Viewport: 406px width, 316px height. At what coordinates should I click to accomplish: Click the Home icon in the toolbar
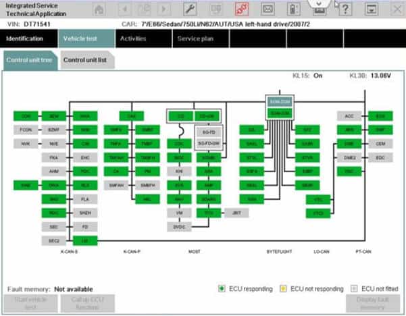[99, 9]
